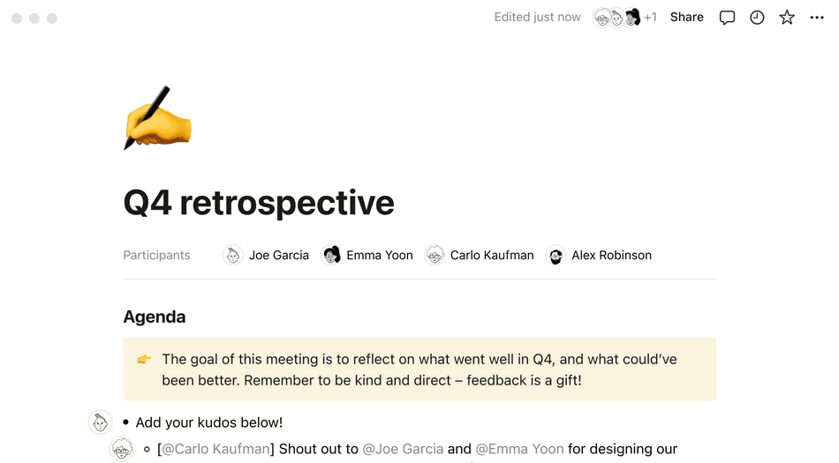
Task: Click the @Joe Garcia mention link
Action: (x=403, y=449)
